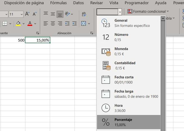Expand merge cells dropdown arrow
The image size is (184, 131).
point(89,24)
